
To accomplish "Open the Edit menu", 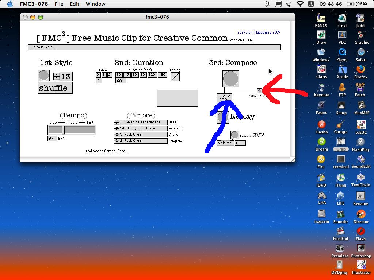I will pos(75,4).
